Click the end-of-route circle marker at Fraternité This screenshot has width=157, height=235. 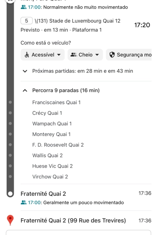coord(10,193)
